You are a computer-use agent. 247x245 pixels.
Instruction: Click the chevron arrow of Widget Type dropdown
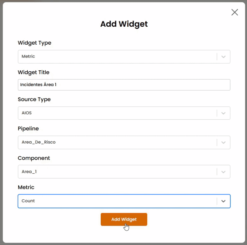tap(224, 57)
